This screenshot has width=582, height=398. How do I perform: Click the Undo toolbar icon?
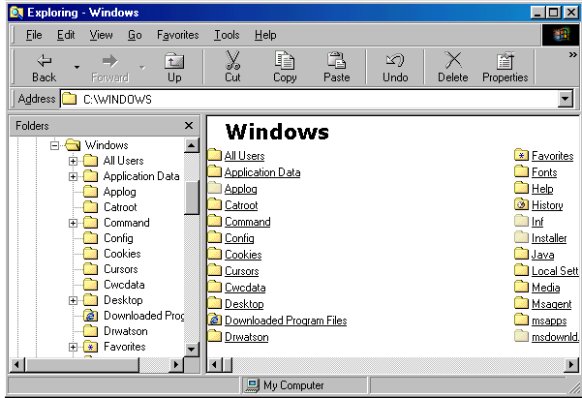395,60
